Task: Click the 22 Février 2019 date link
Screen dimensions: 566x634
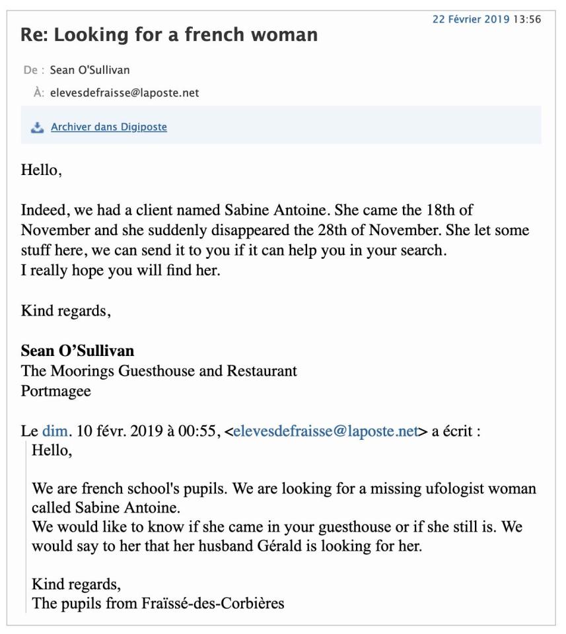Action: click(x=470, y=19)
